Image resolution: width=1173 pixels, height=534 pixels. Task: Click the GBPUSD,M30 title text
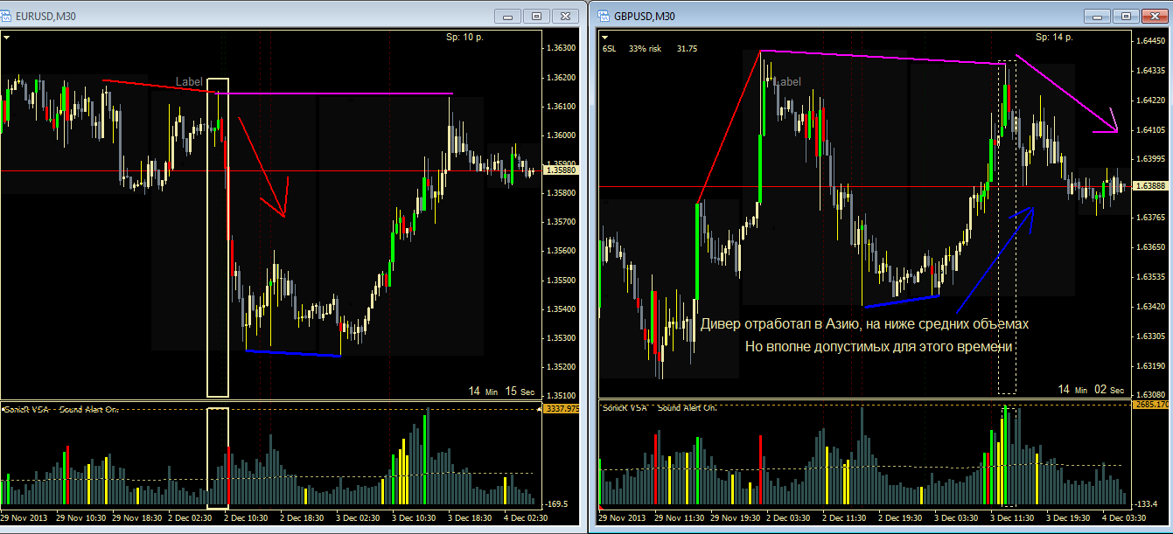pos(643,16)
